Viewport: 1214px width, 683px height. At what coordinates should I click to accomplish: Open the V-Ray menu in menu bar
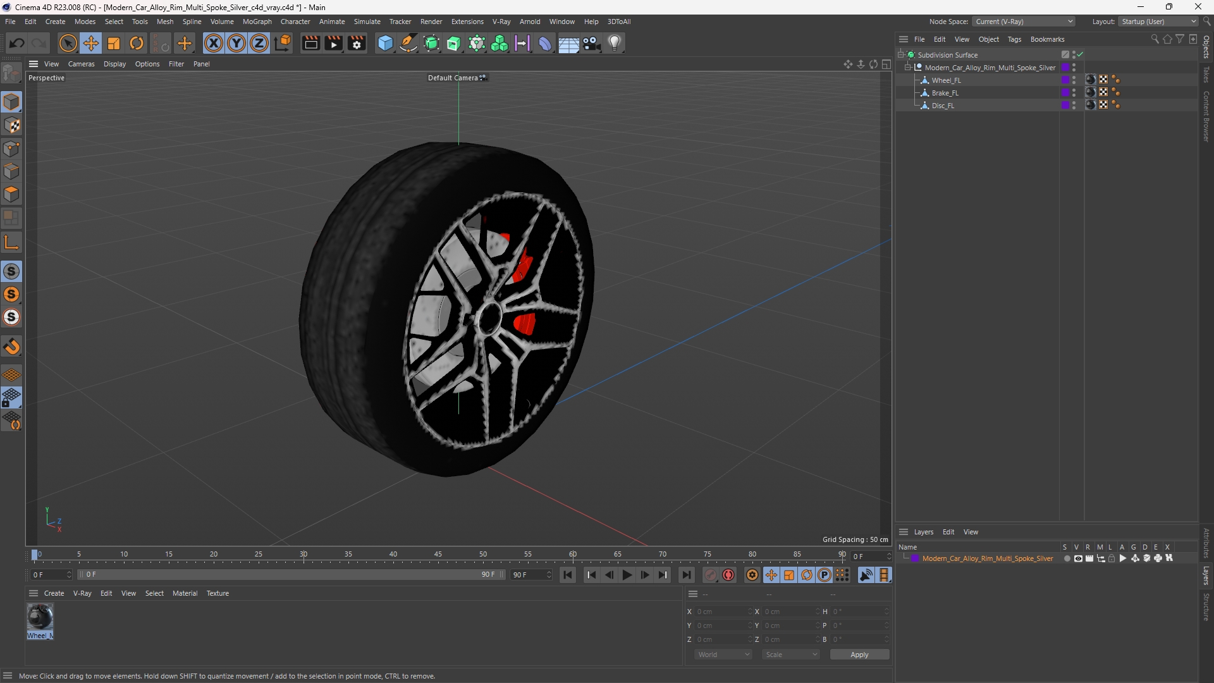click(x=501, y=22)
